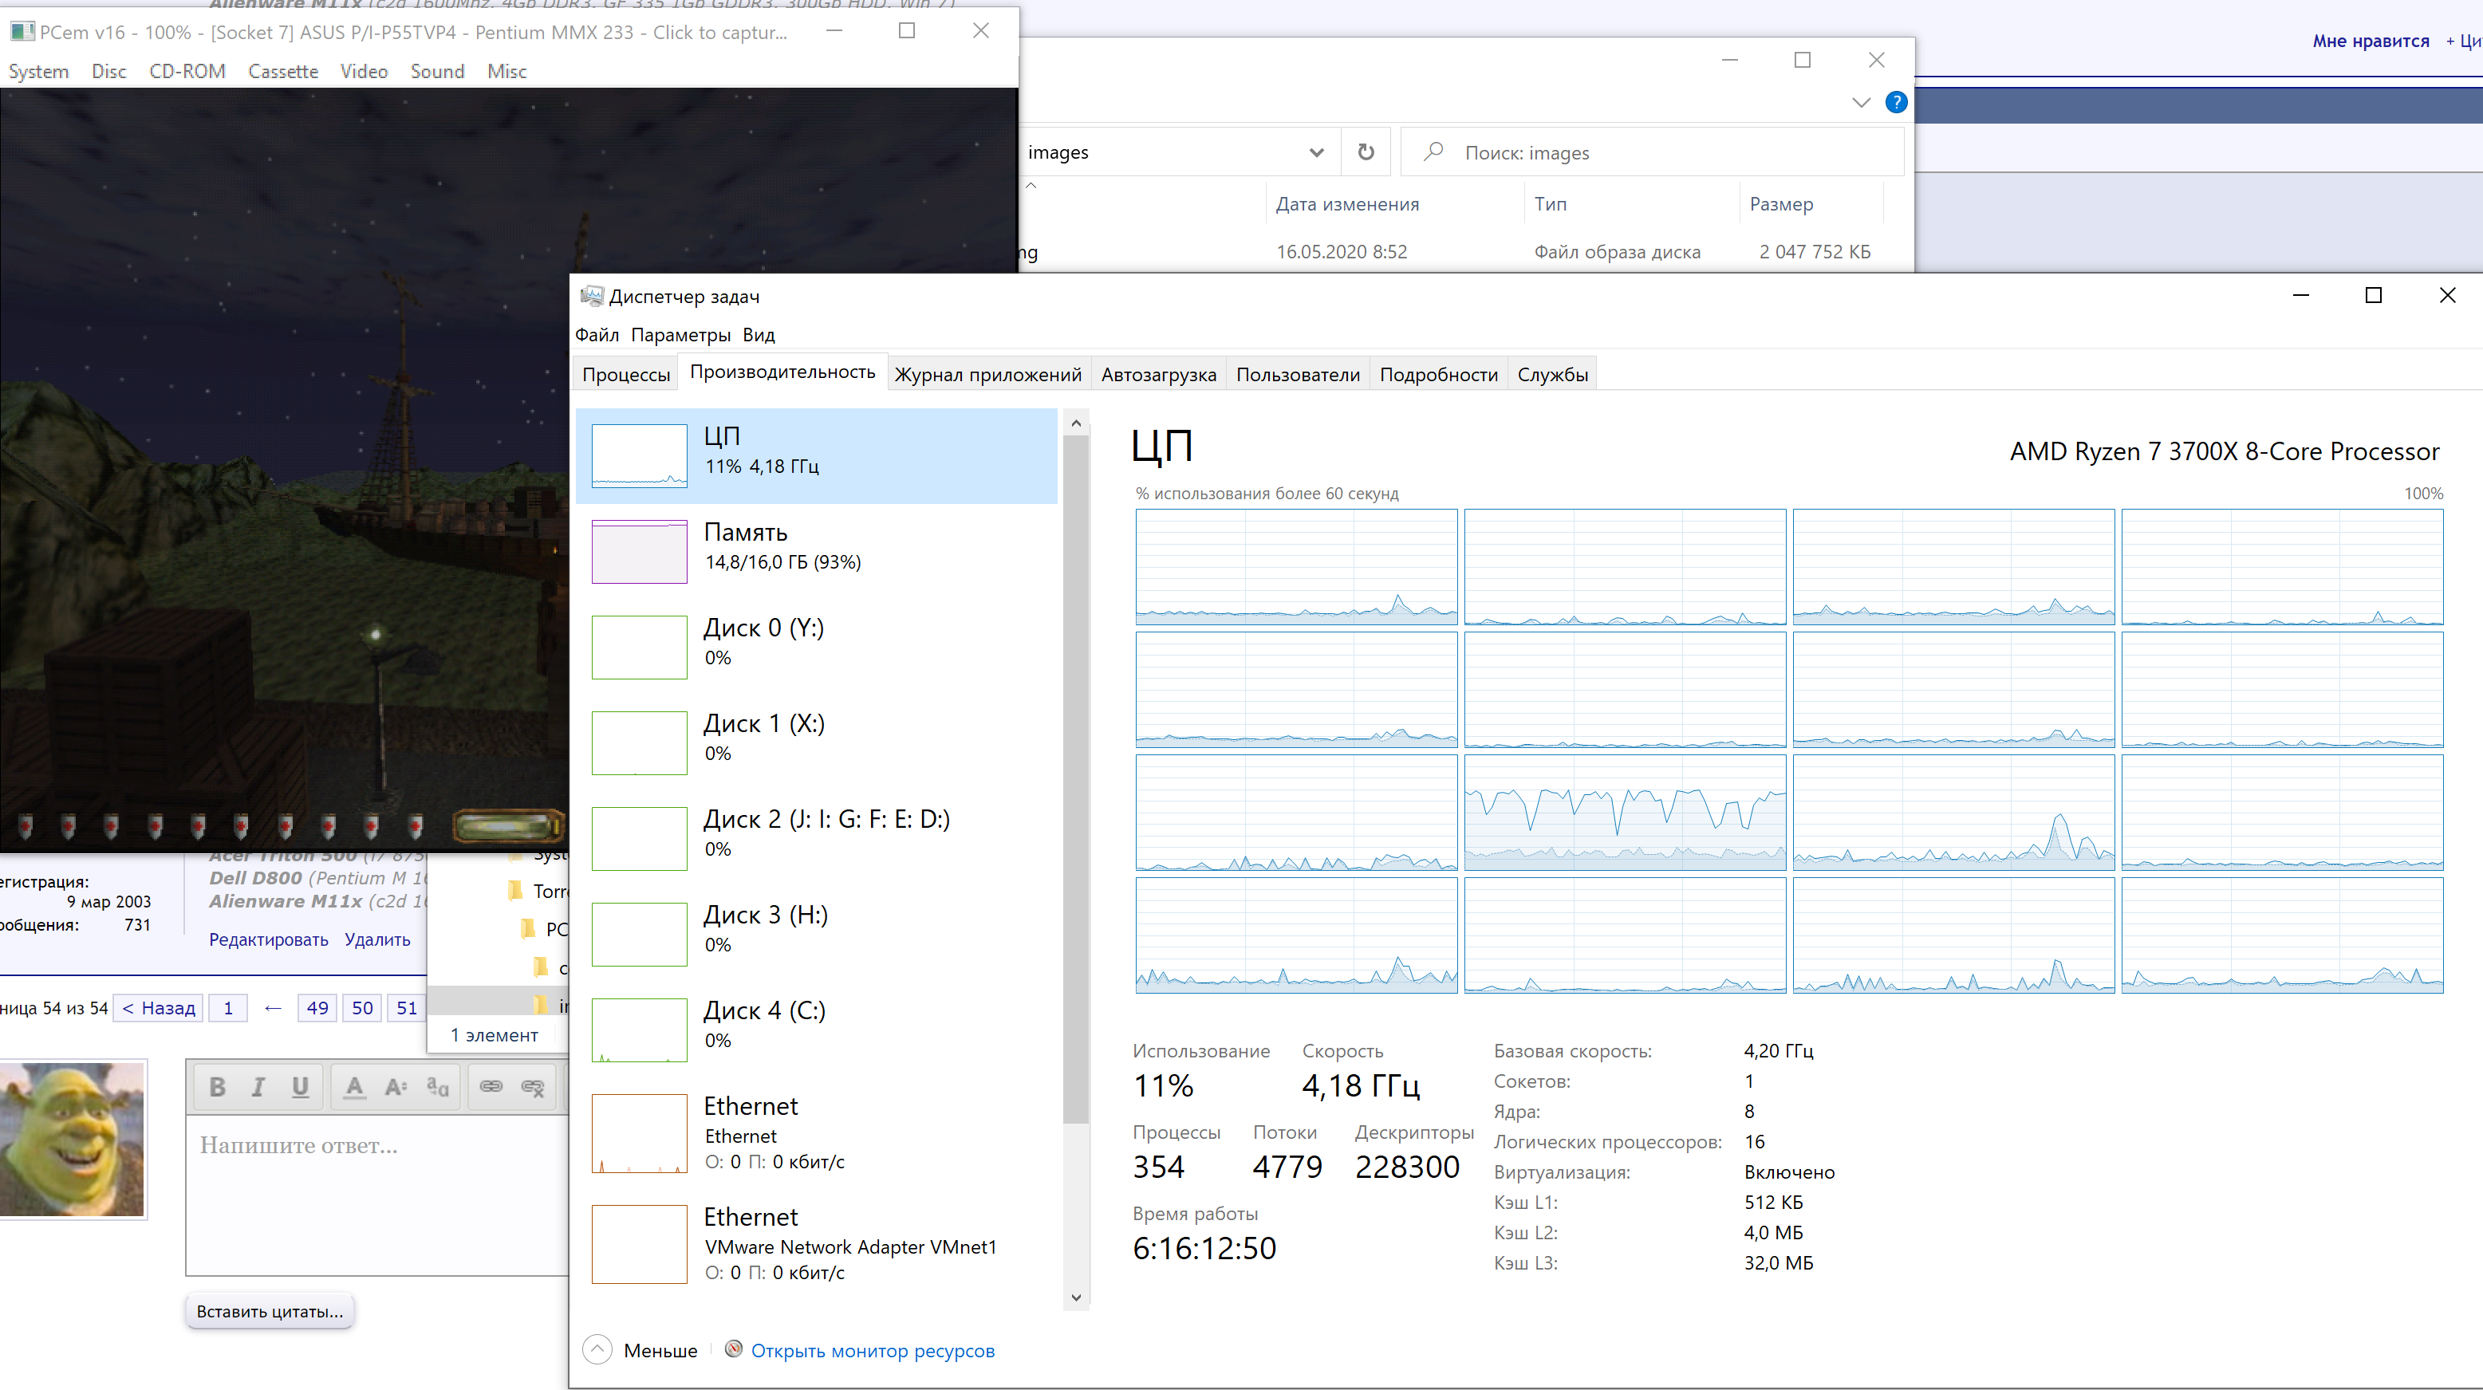This screenshot has height=1390, width=2483.
Task: Click the Редактировать post link
Action: point(268,939)
